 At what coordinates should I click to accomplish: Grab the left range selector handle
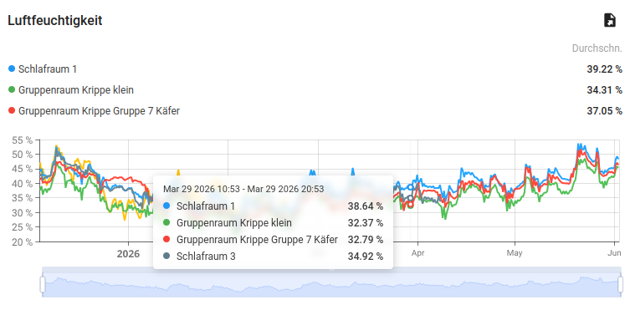[43, 284]
